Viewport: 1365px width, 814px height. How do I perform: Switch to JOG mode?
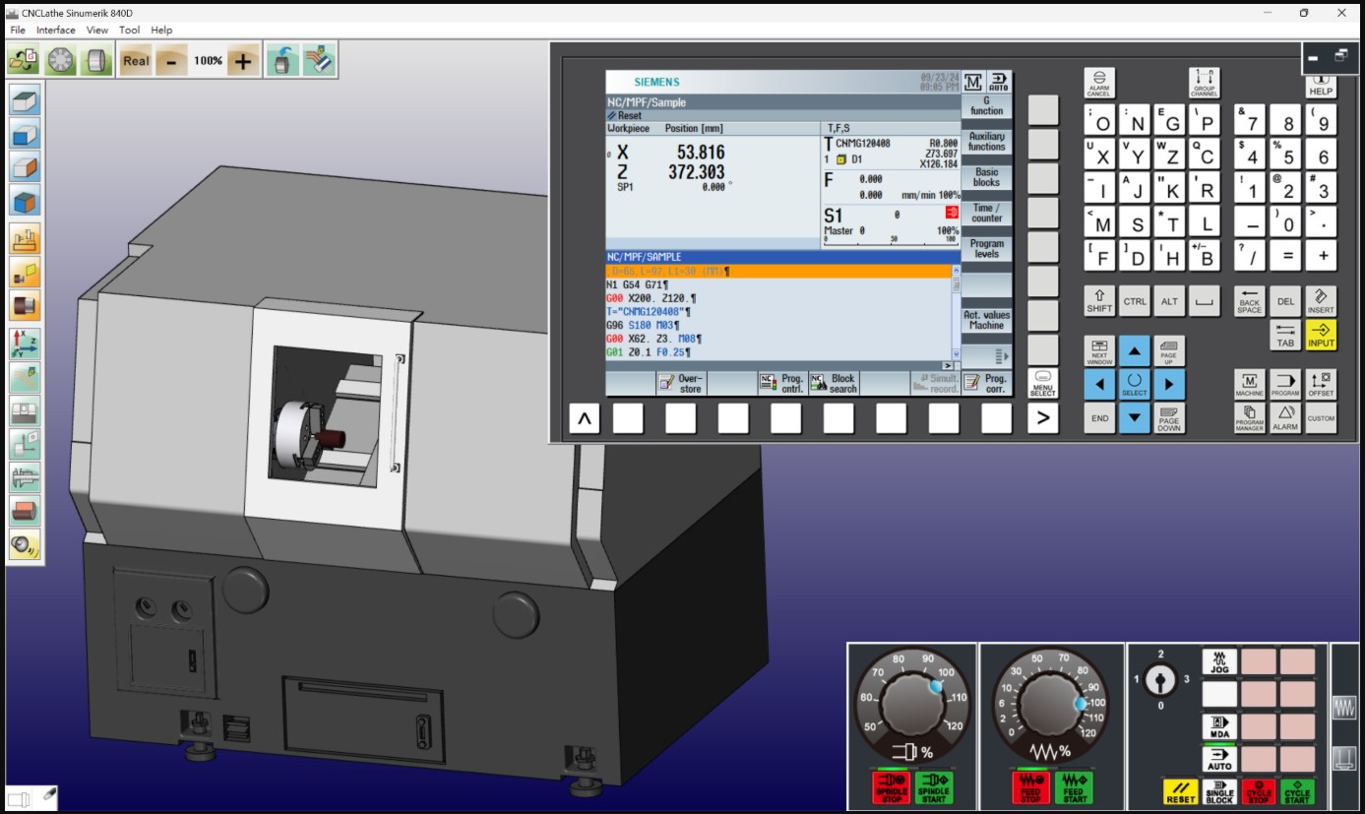[x=1219, y=662]
